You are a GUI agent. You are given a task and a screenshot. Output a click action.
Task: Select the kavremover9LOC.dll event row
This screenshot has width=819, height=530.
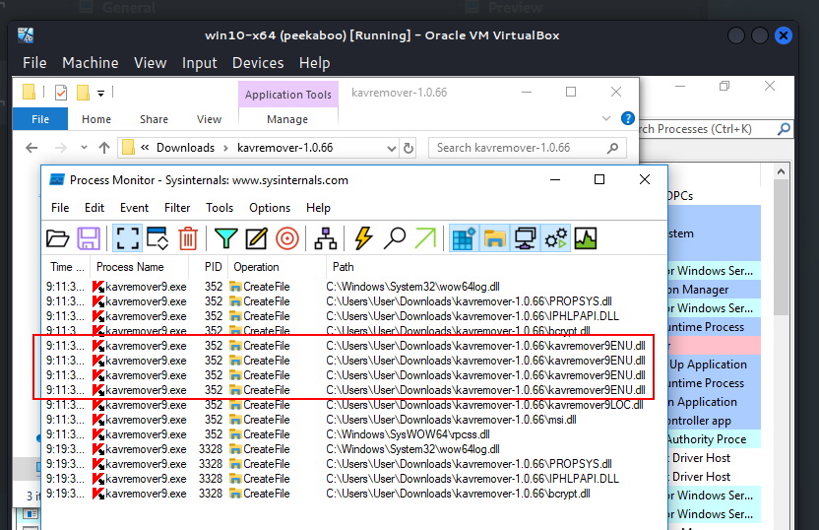(354, 405)
